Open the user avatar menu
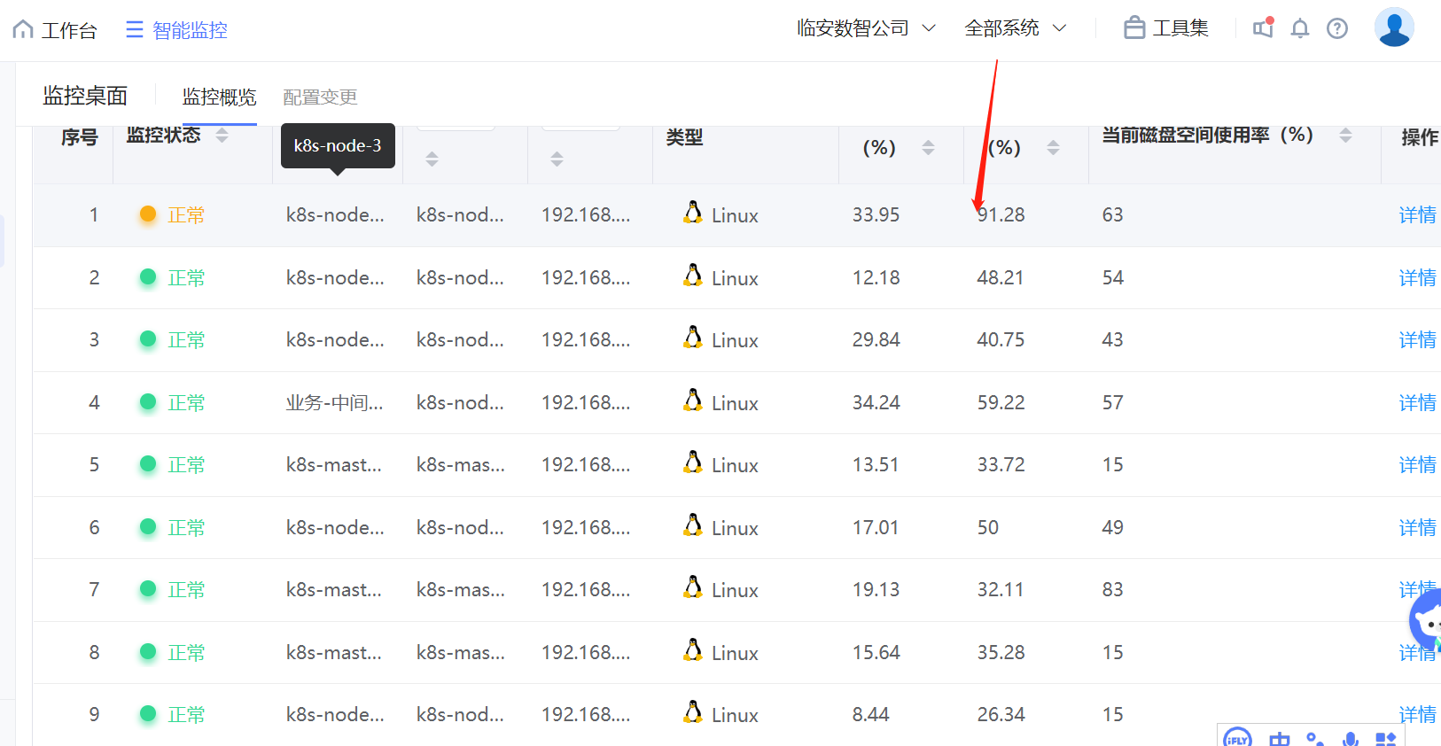This screenshot has height=746, width=1441. tap(1394, 27)
